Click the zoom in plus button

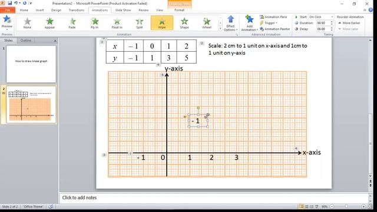click(363, 207)
